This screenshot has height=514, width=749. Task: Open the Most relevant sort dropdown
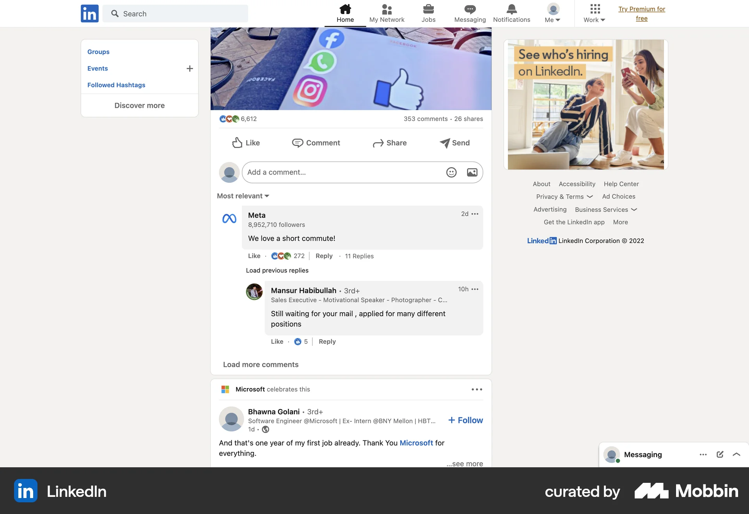pyautogui.click(x=243, y=196)
